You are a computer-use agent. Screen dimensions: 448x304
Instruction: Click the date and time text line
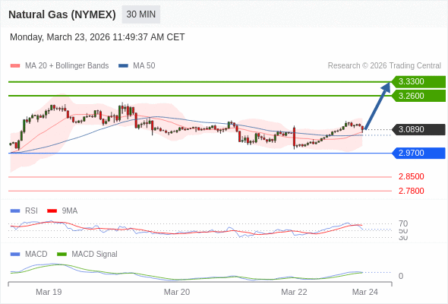pos(97,37)
